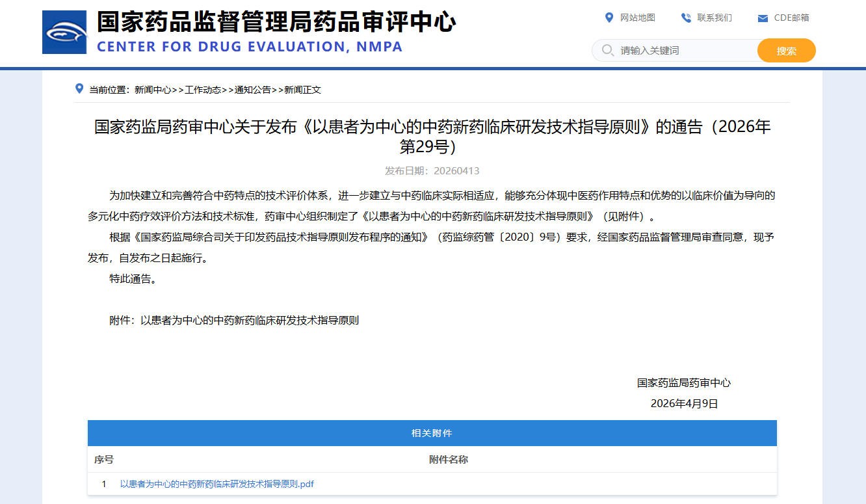
Task: Click the orange 搜索 button
Action: point(787,51)
